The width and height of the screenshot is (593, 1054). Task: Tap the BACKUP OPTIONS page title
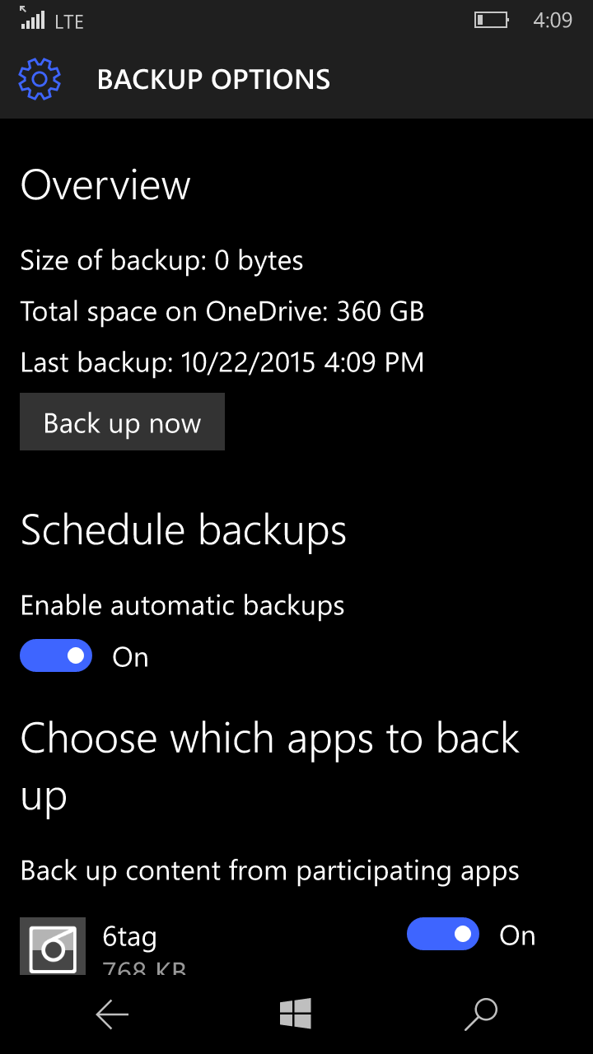point(213,80)
